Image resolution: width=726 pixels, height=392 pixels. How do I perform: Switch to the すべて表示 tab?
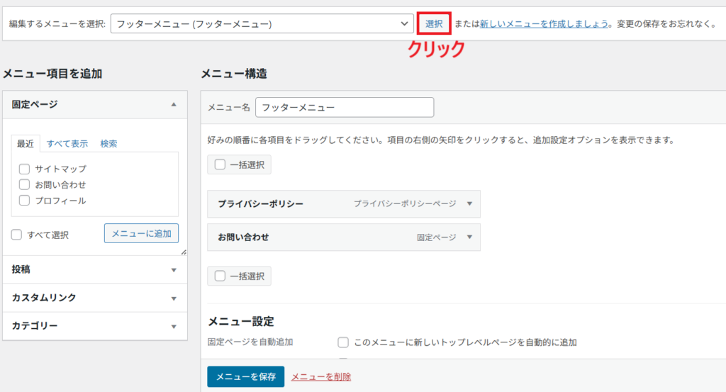[67, 143]
